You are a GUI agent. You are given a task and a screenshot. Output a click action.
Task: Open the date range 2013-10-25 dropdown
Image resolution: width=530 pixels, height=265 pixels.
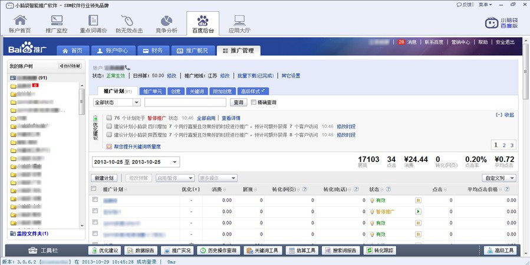[136, 162]
